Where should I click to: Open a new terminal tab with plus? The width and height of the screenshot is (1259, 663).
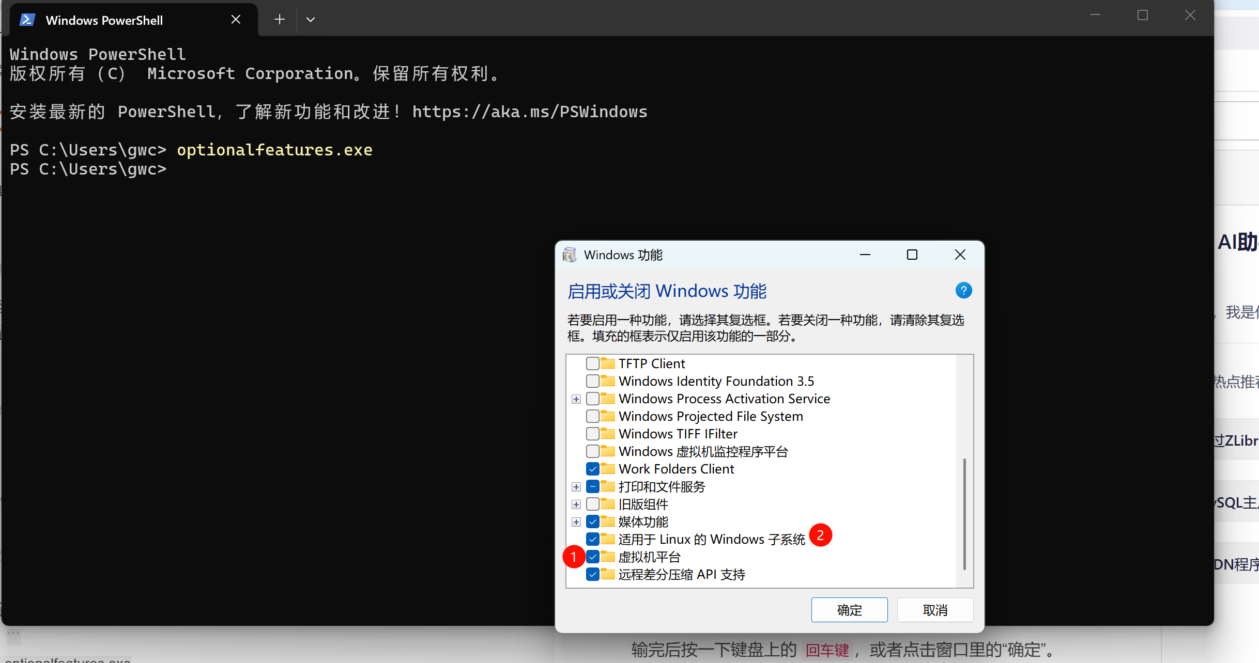pos(280,20)
